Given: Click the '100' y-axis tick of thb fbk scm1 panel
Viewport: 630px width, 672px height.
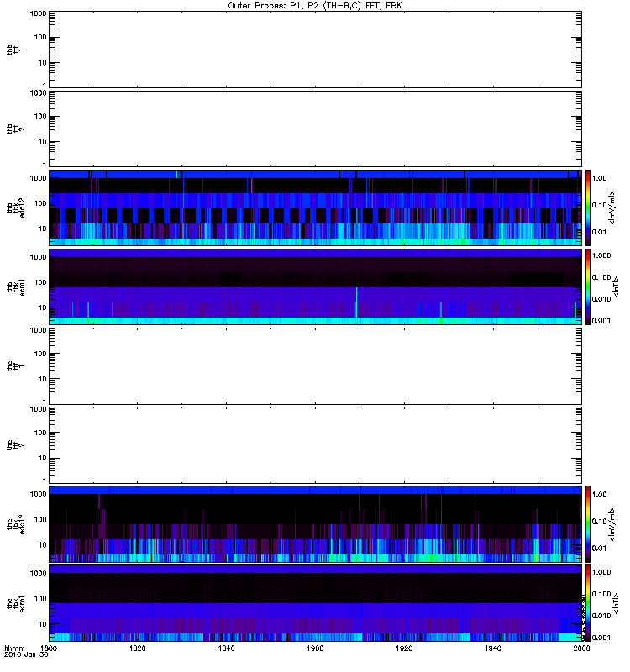Looking at the screenshot, I should pyautogui.click(x=40, y=282).
